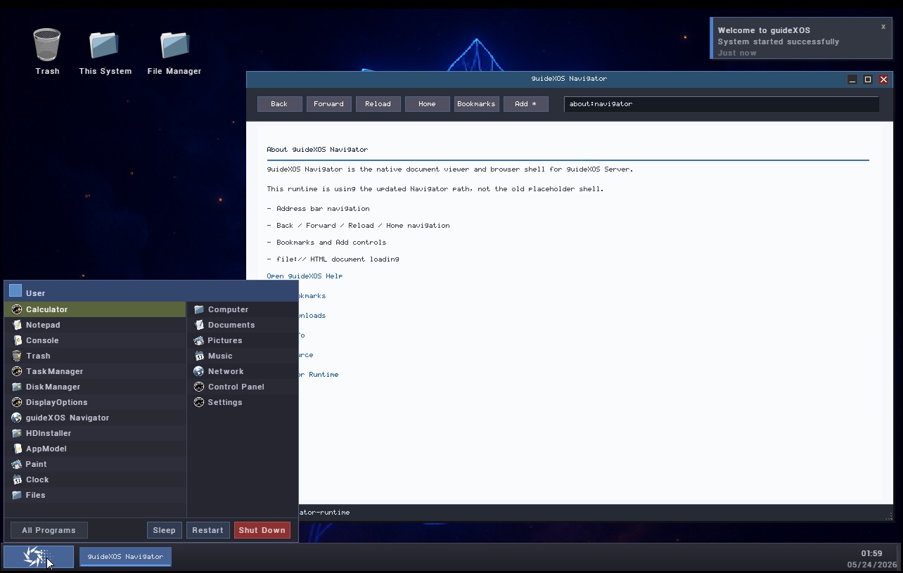The image size is (903, 573).
Task: Click the Clock icon in start menu
Action: coord(17,479)
